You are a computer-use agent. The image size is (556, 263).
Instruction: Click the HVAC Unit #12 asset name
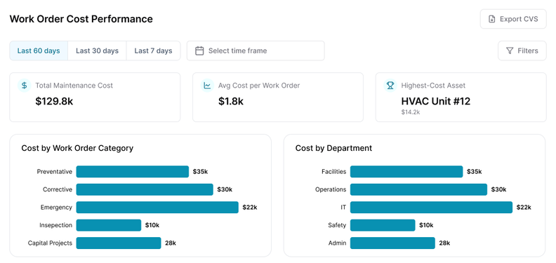click(436, 102)
